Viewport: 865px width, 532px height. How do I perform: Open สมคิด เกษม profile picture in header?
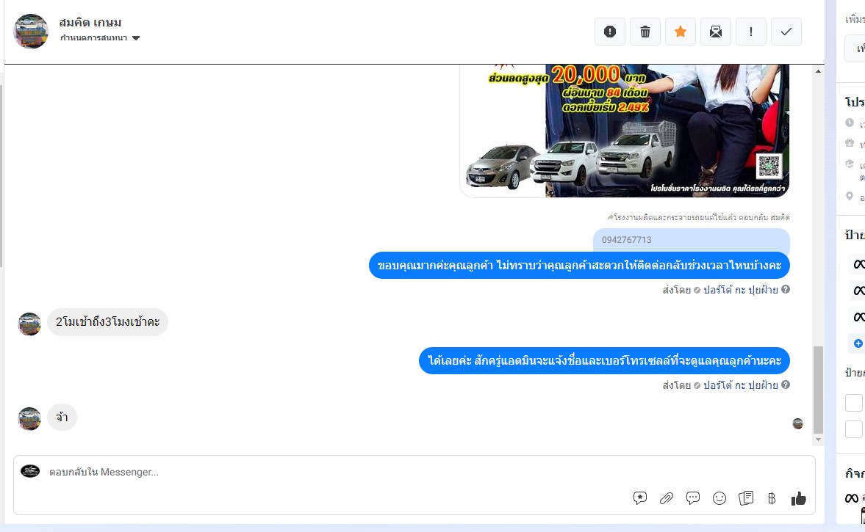click(31, 32)
